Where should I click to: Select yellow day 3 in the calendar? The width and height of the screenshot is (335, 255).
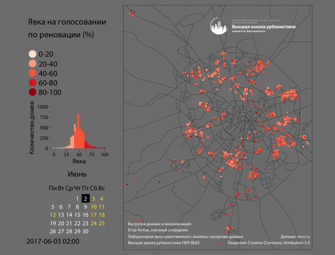pyautogui.click(x=93, y=199)
